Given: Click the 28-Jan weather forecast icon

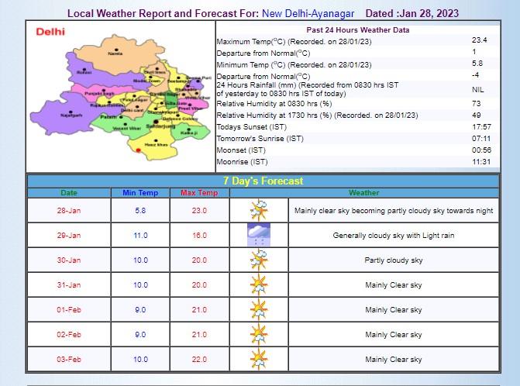Looking at the screenshot, I should tap(257, 211).
